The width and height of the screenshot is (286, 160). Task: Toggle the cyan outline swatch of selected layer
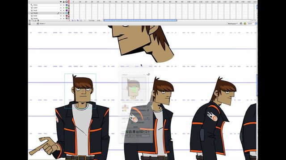[67, 13]
